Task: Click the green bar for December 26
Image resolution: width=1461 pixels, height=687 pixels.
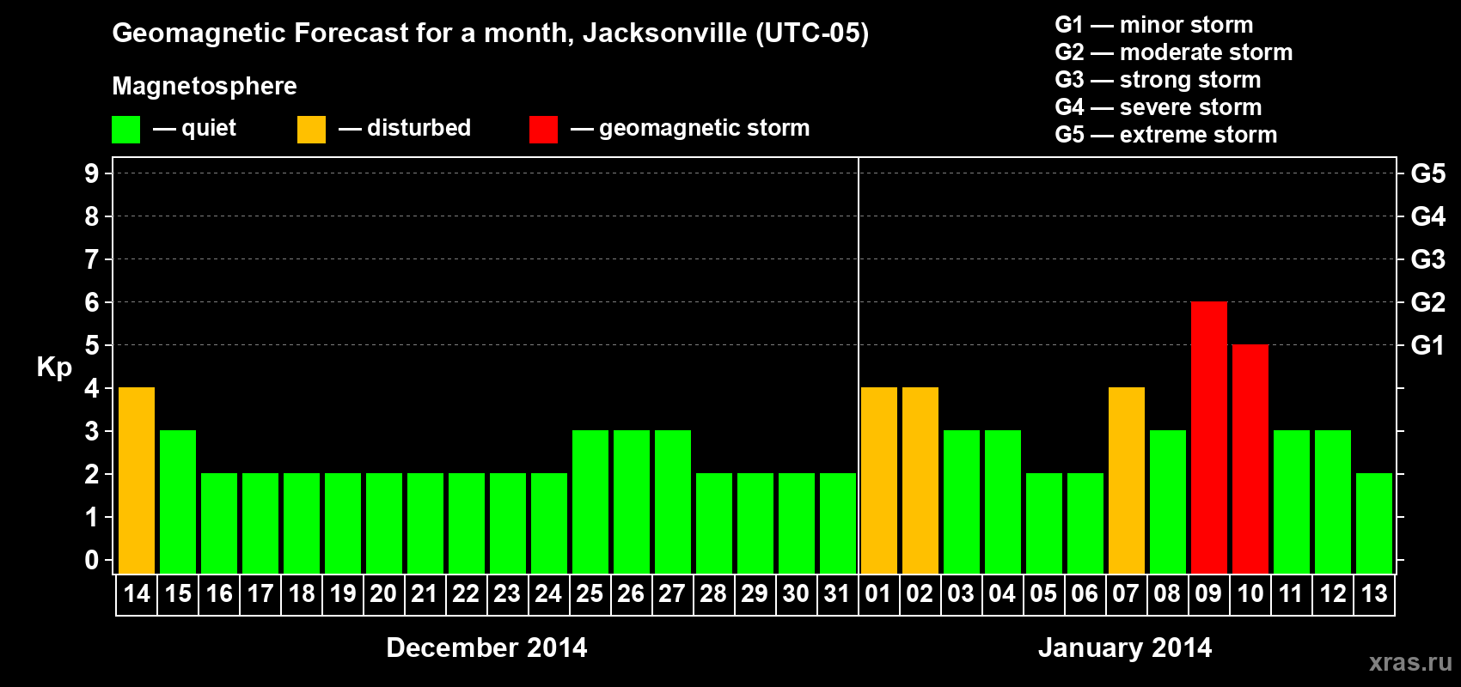Action: [x=632, y=502]
